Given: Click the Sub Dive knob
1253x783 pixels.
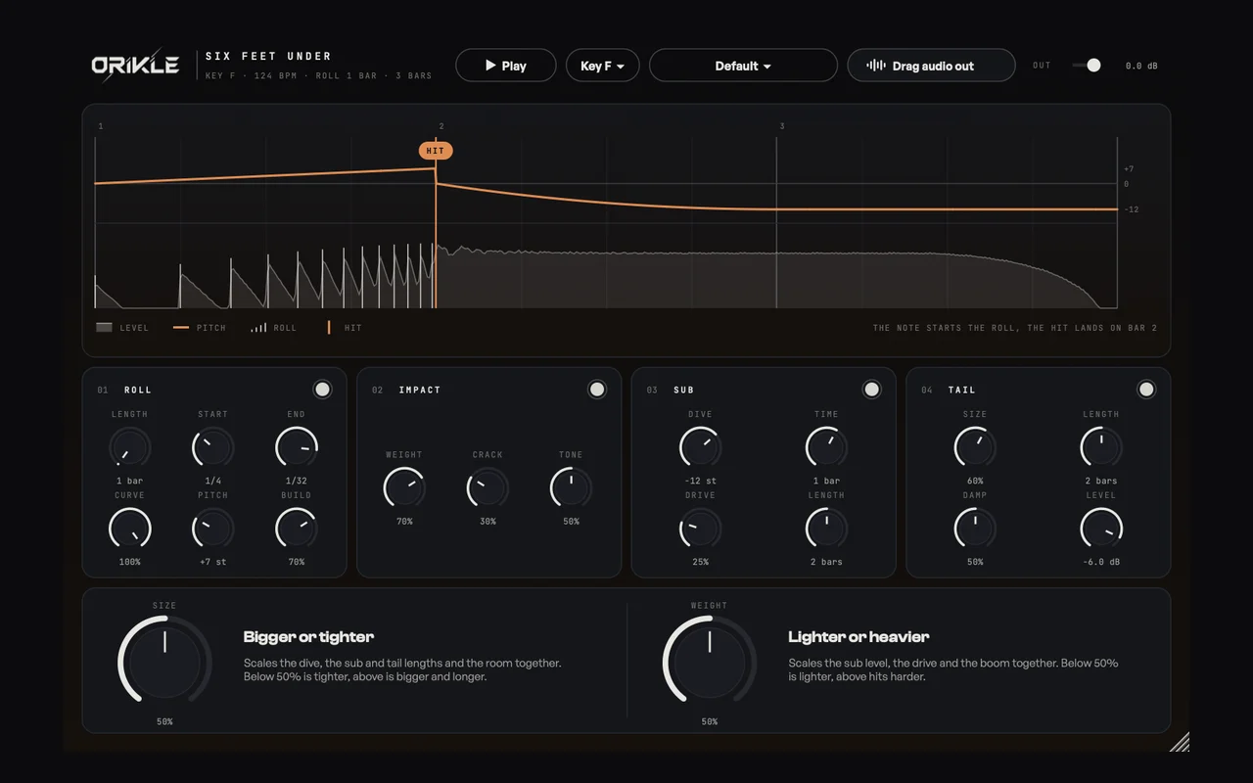Looking at the screenshot, I should [x=701, y=447].
